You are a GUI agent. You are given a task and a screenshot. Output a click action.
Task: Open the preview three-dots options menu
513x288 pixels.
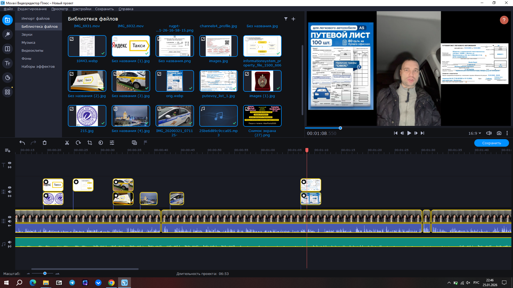[x=507, y=133]
